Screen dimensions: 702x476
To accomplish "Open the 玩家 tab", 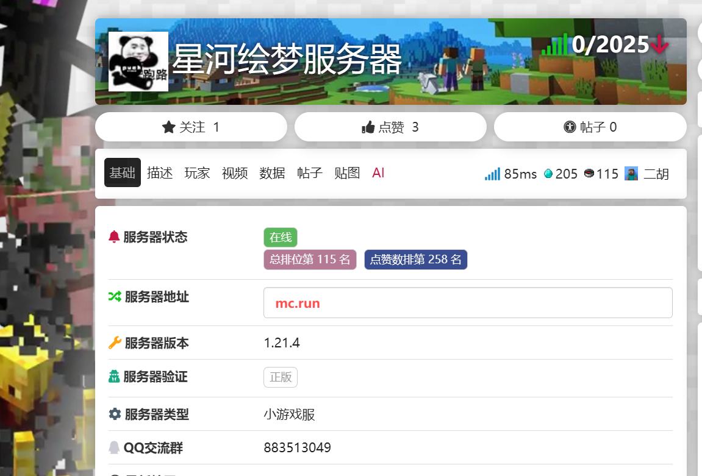I will point(197,172).
